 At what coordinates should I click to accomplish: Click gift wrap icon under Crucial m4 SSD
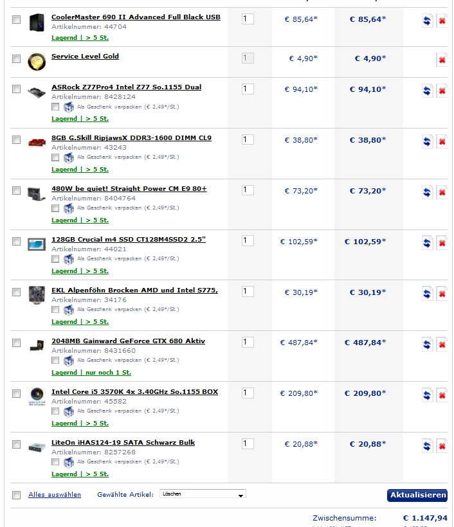(69, 259)
